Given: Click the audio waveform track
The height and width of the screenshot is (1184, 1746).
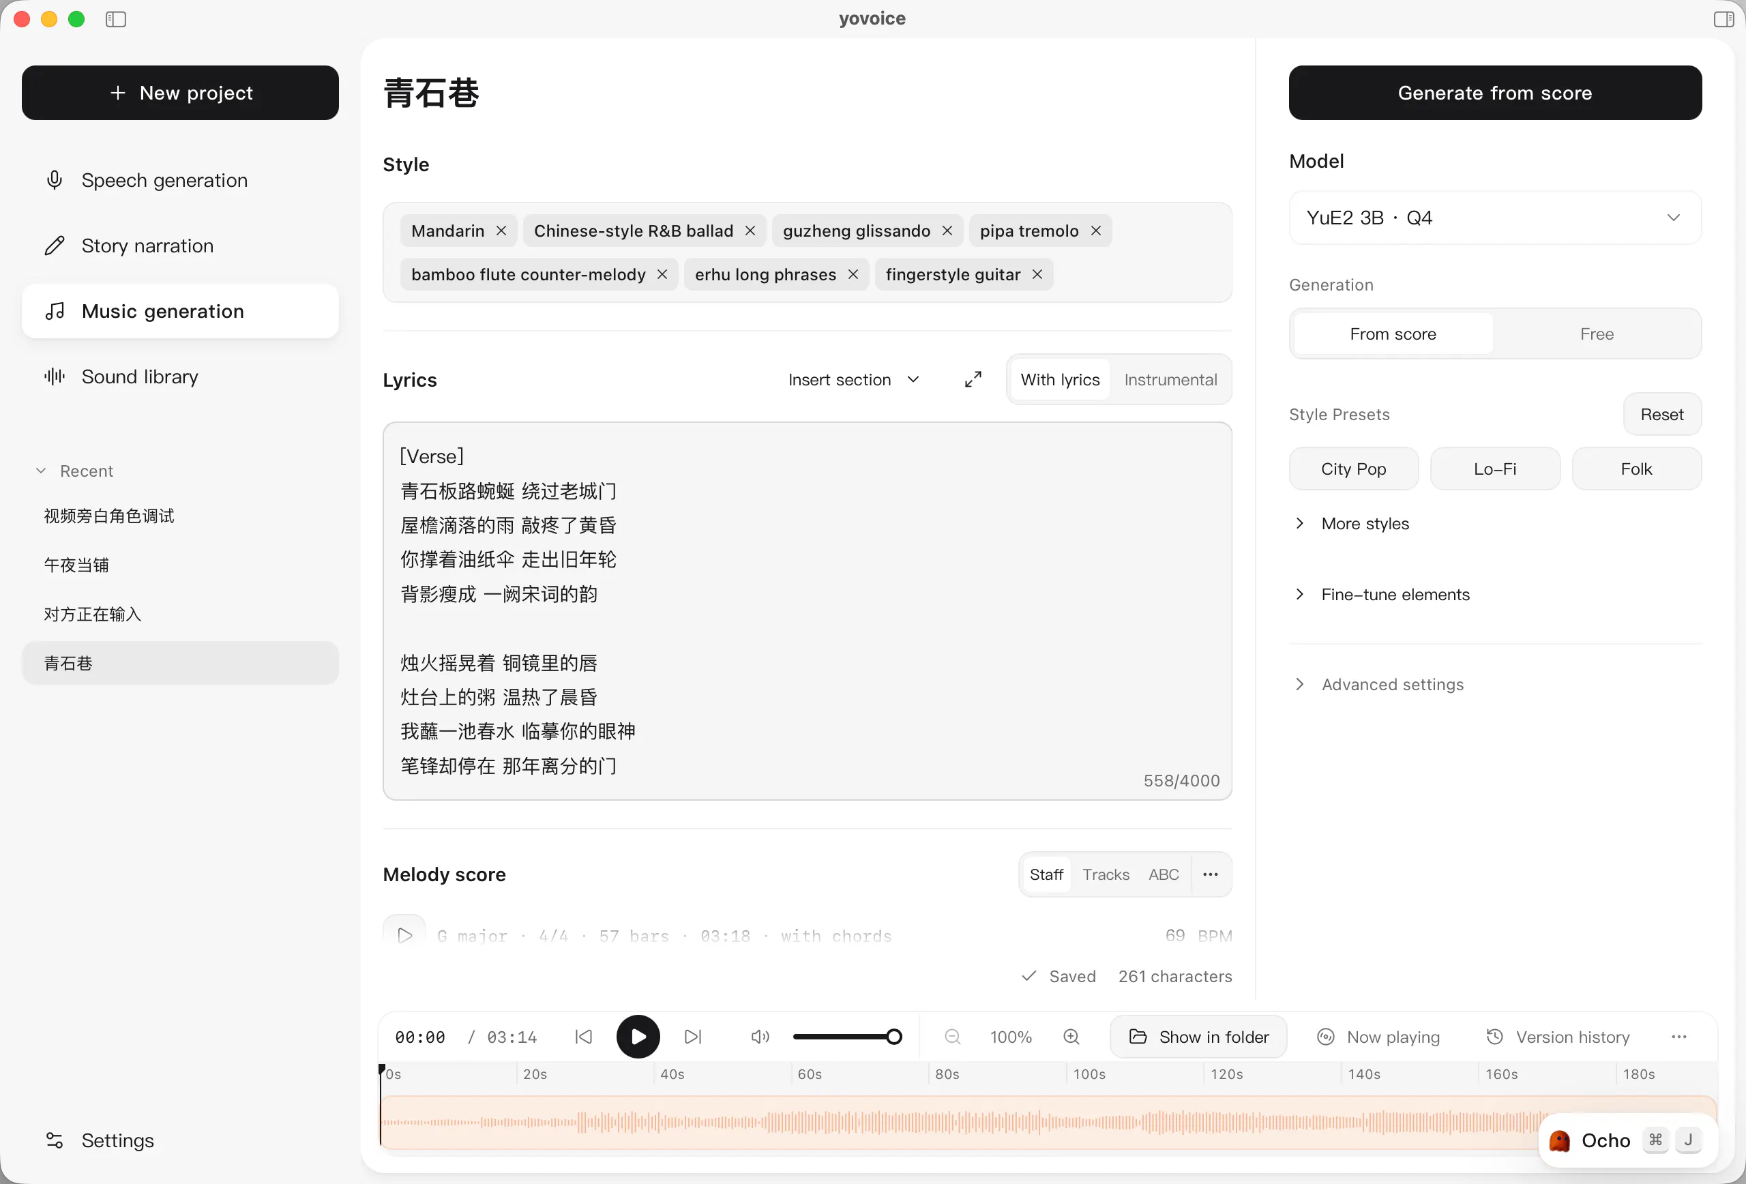Looking at the screenshot, I should click(x=1048, y=1123).
